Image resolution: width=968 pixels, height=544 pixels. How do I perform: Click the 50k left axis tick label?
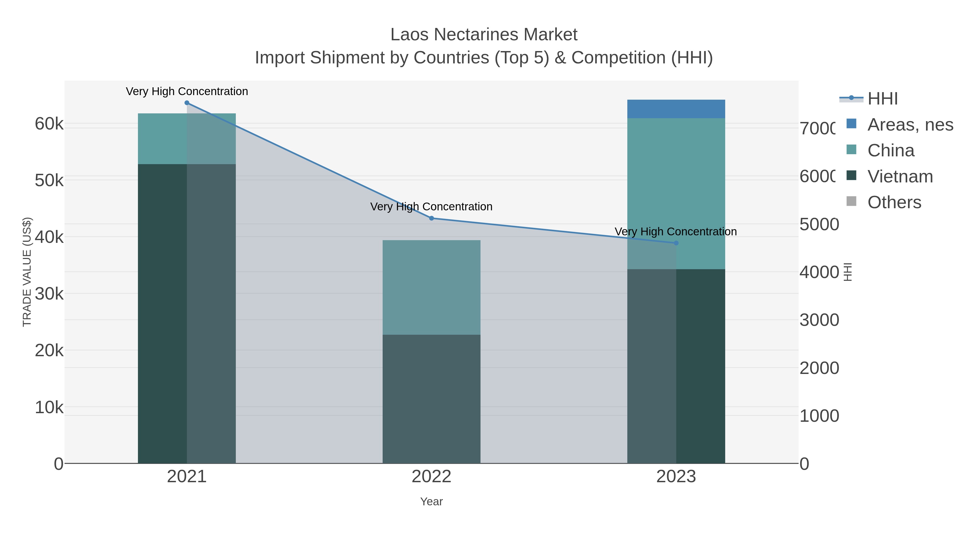point(49,181)
